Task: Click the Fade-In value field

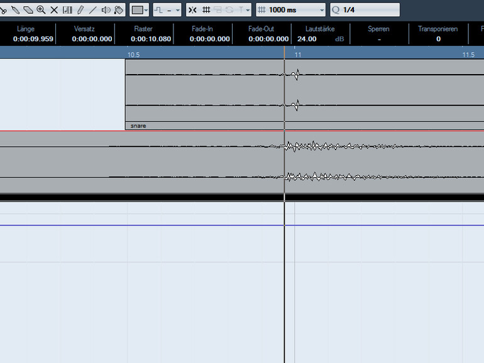Action: 209,39
